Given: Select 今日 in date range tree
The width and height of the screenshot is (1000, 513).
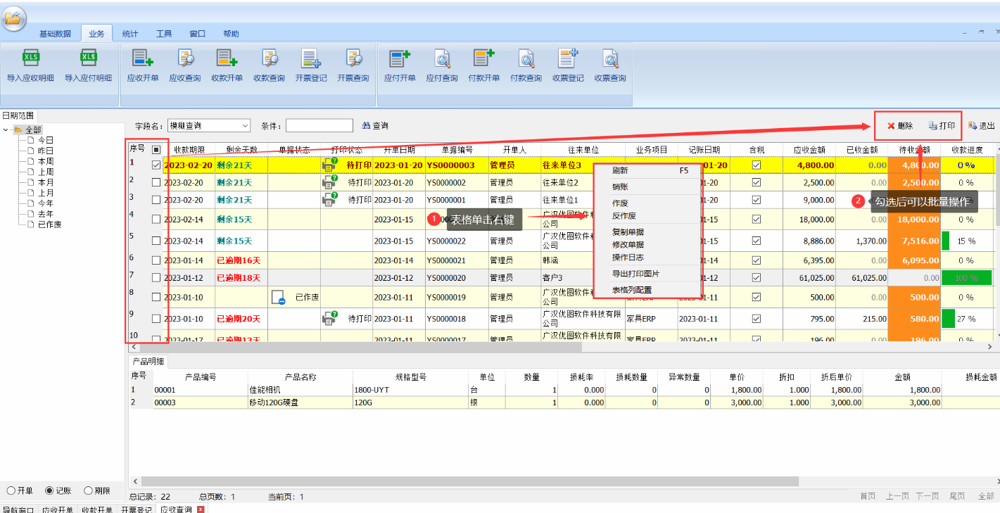Looking at the screenshot, I should [46, 140].
